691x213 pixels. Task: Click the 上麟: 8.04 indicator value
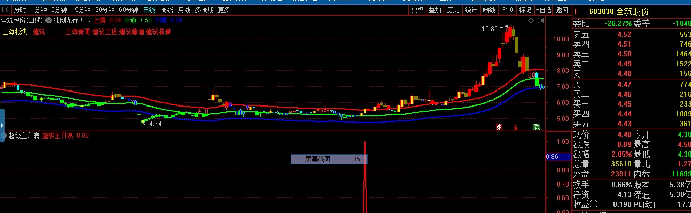click(107, 21)
